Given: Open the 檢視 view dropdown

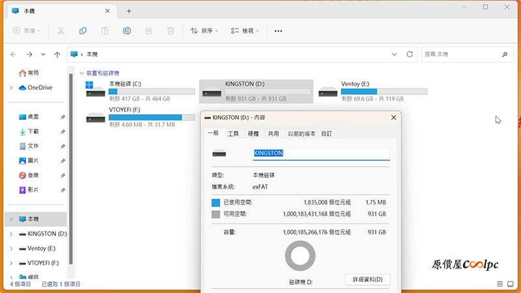Looking at the screenshot, I should [x=245, y=31].
